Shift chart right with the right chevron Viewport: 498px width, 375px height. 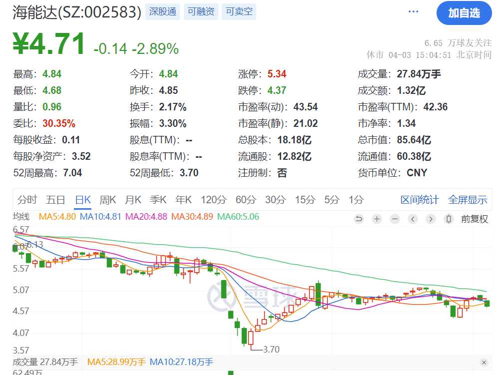click(431, 219)
